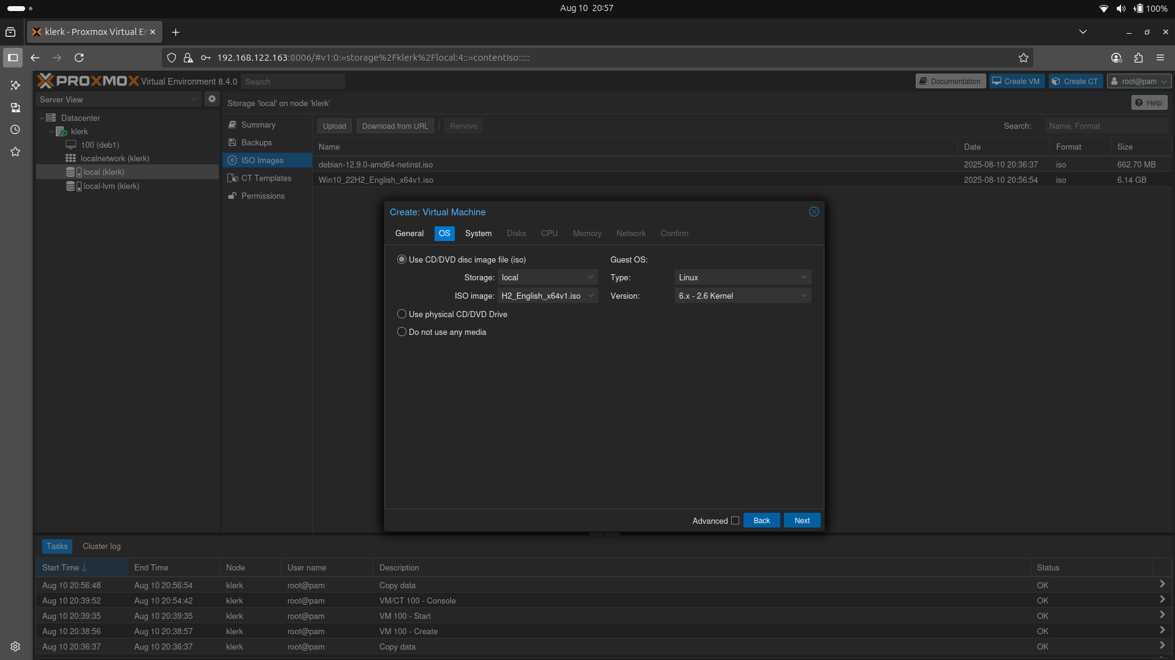Click Download from URL button

pyautogui.click(x=395, y=126)
